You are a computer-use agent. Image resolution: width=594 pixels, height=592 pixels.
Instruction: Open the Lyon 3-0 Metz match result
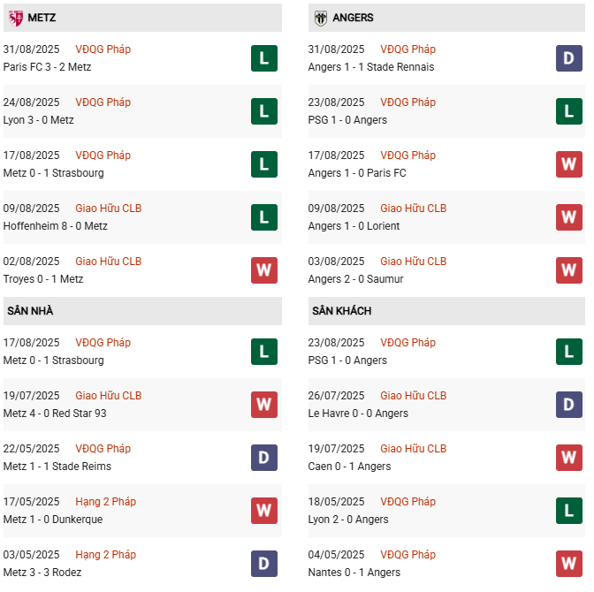click(x=39, y=120)
